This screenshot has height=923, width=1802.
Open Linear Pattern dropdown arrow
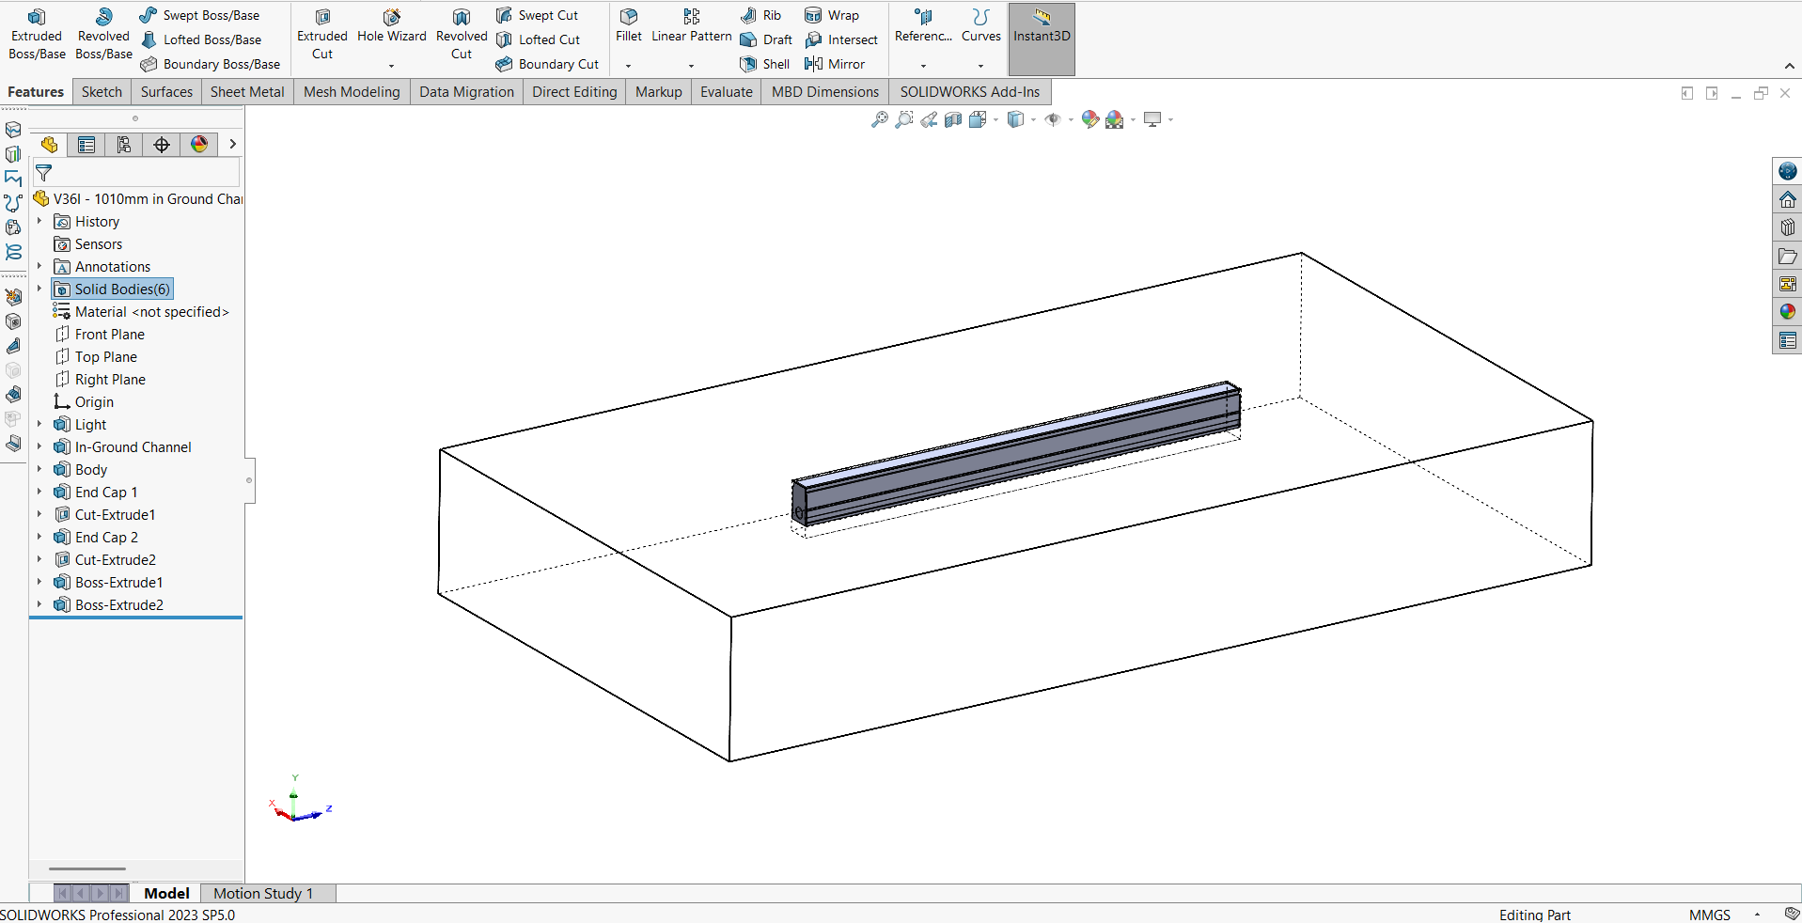[691, 66]
